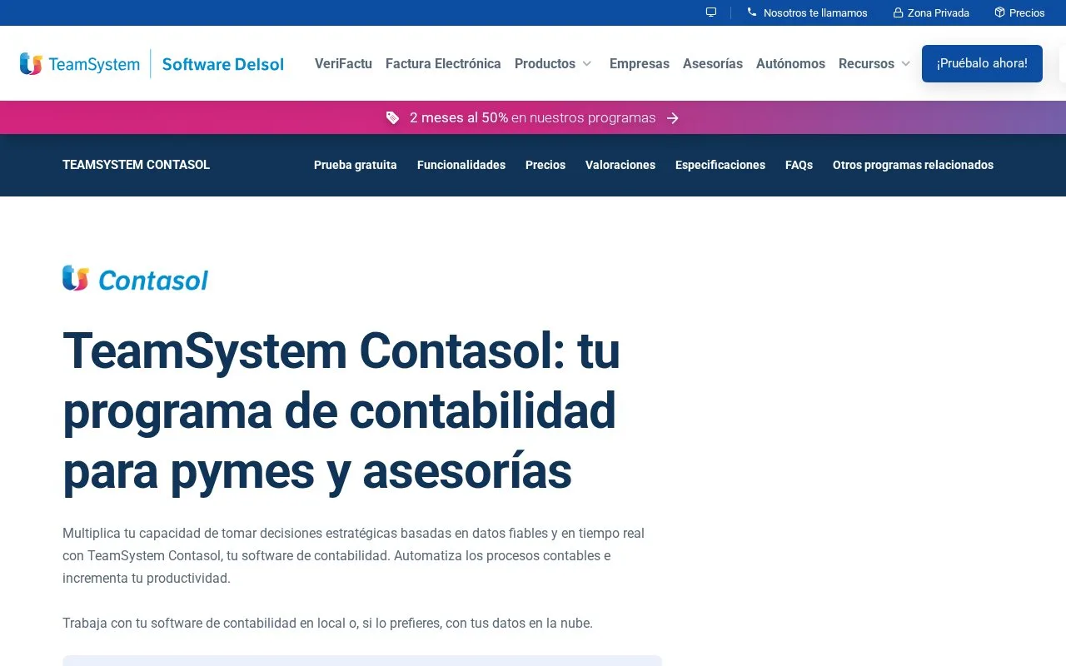The image size is (1066, 666).
Task: Open Factura Electrónica in main navigation
Action: 443,64
